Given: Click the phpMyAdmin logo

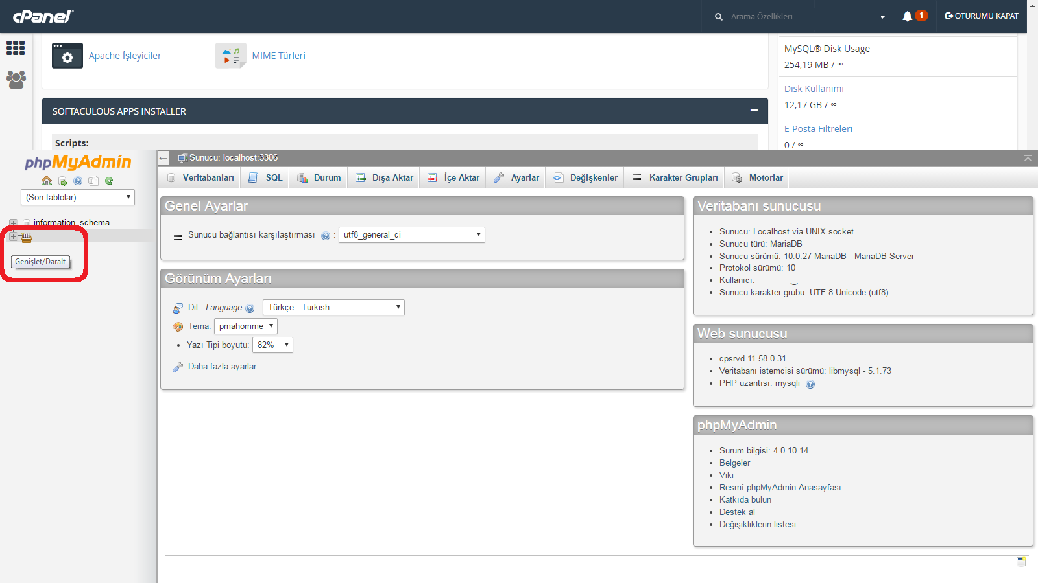Looking at the screenshot, I should coord(78,162).
